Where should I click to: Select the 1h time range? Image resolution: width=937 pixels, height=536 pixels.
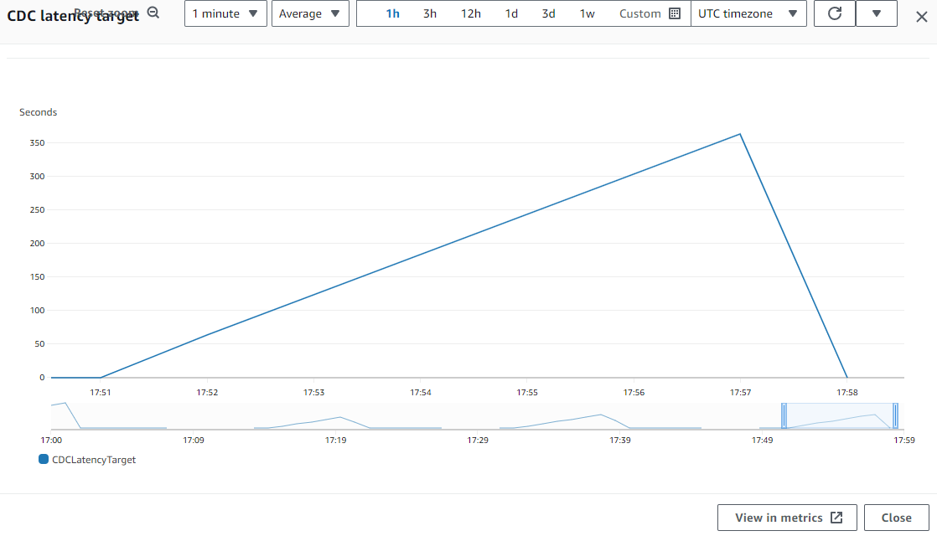click(x=392, y=13)
